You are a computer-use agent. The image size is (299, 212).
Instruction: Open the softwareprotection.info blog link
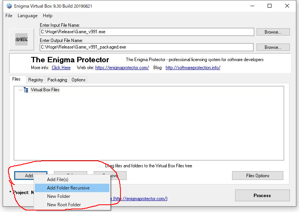193,68
